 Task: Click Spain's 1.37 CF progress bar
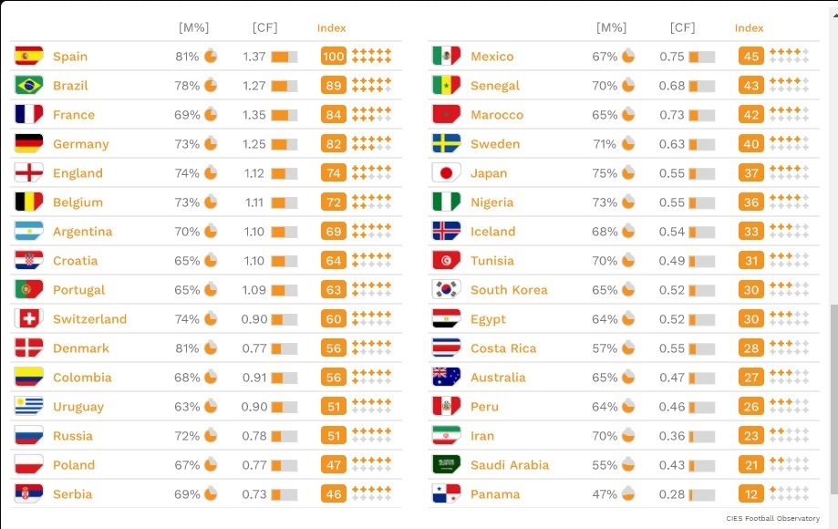coord(285,57)
